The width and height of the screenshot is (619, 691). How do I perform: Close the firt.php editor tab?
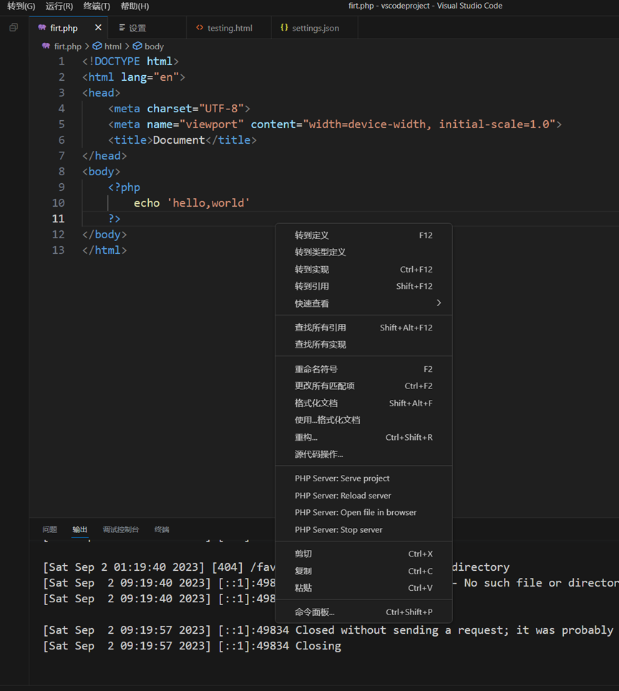[97, 28]
